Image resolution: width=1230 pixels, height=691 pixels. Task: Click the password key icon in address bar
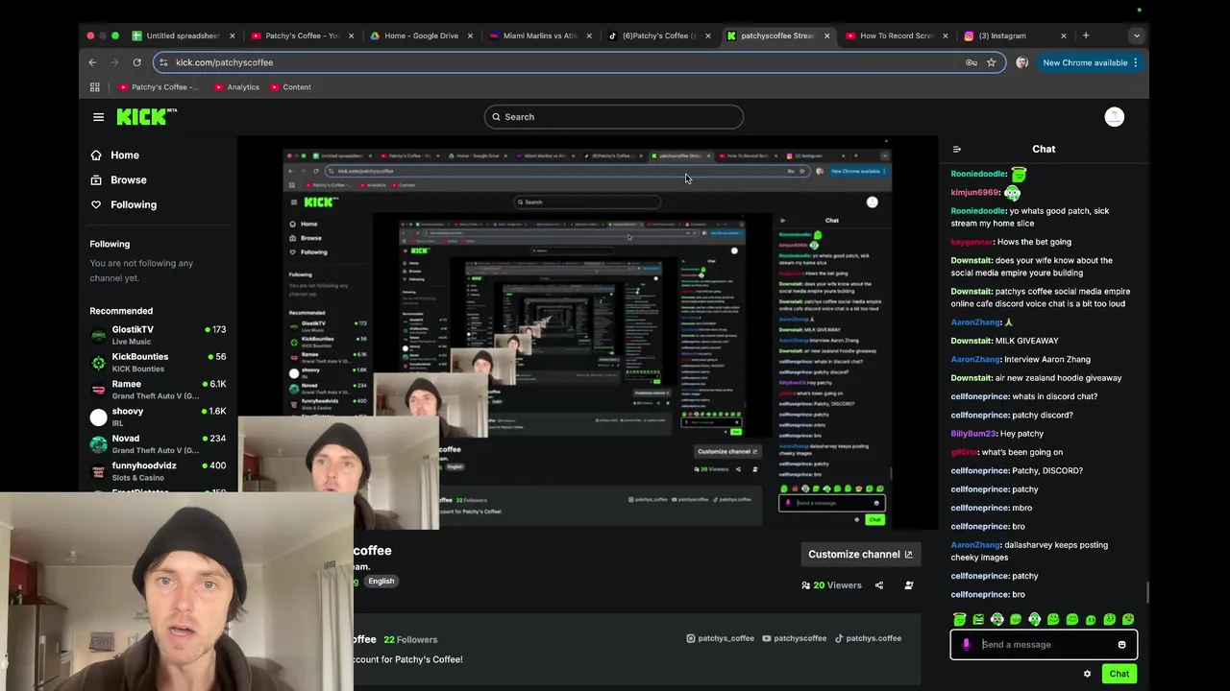pyautogui.click(x=972, y=62)
